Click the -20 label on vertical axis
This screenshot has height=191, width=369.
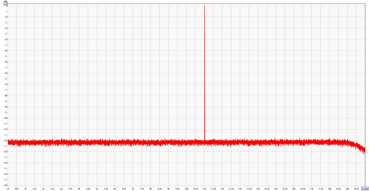(5, 28)
